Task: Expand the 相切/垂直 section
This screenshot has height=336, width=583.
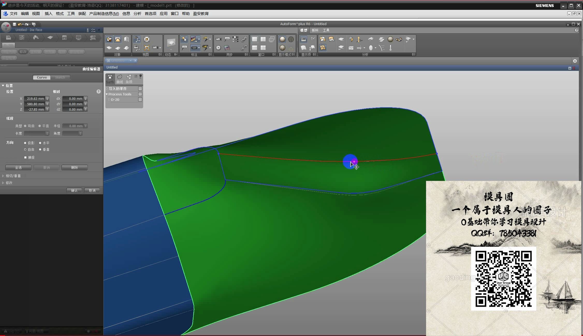Action: (x=3, y=176)
